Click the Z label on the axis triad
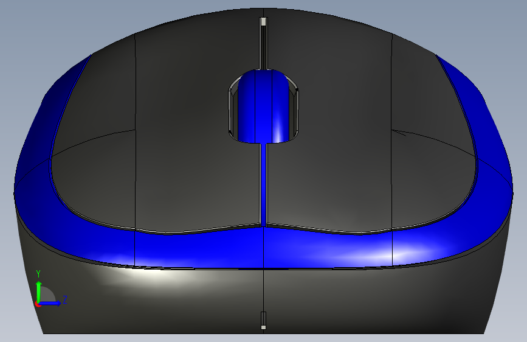Screen dimensions: 527x342 tap(65, 299)
